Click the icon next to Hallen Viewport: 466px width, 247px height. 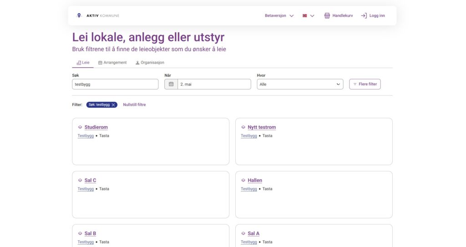click(x=243, y=180)
